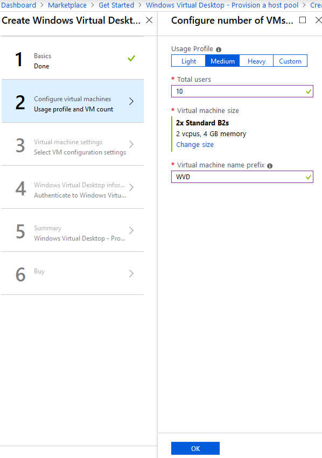Open step 2 Configure virtual machines chevron
Screen dimensions: 322x458
pos(131,101)
